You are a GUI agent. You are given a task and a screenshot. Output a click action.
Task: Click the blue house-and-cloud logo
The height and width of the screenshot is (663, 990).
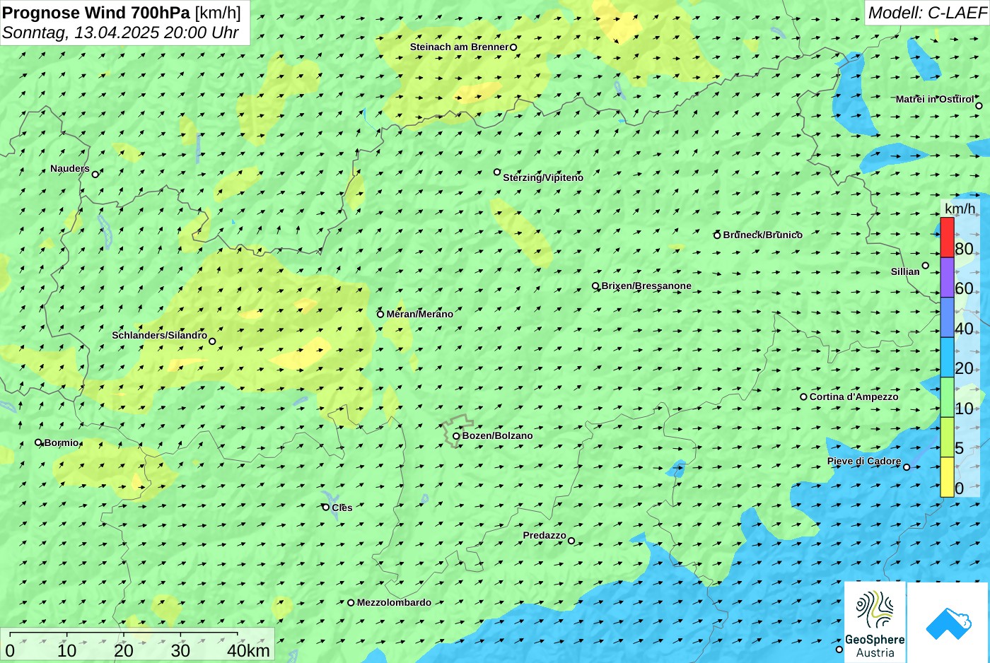[948, 623]
